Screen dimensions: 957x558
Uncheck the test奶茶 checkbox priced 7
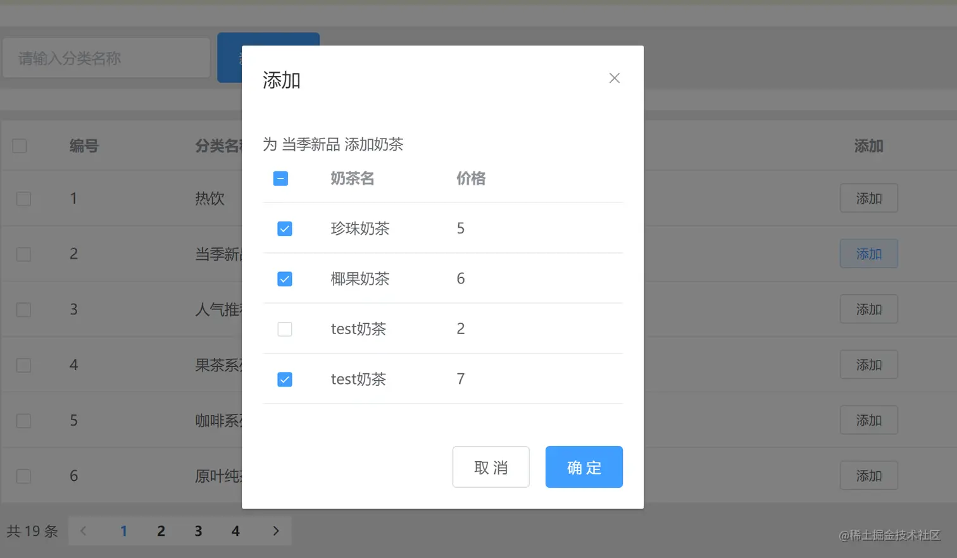(x=285, y=380)
